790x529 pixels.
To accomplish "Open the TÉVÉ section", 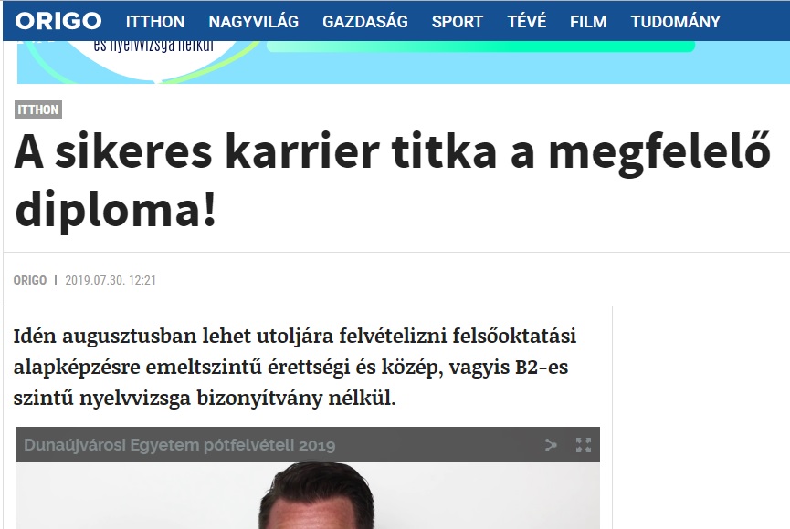I will point(526,22).
